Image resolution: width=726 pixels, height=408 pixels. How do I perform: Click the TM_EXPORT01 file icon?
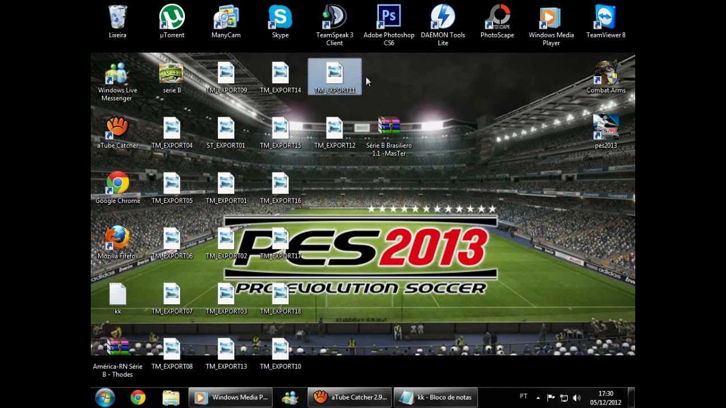pyautogui.click(x=226, y=188)
